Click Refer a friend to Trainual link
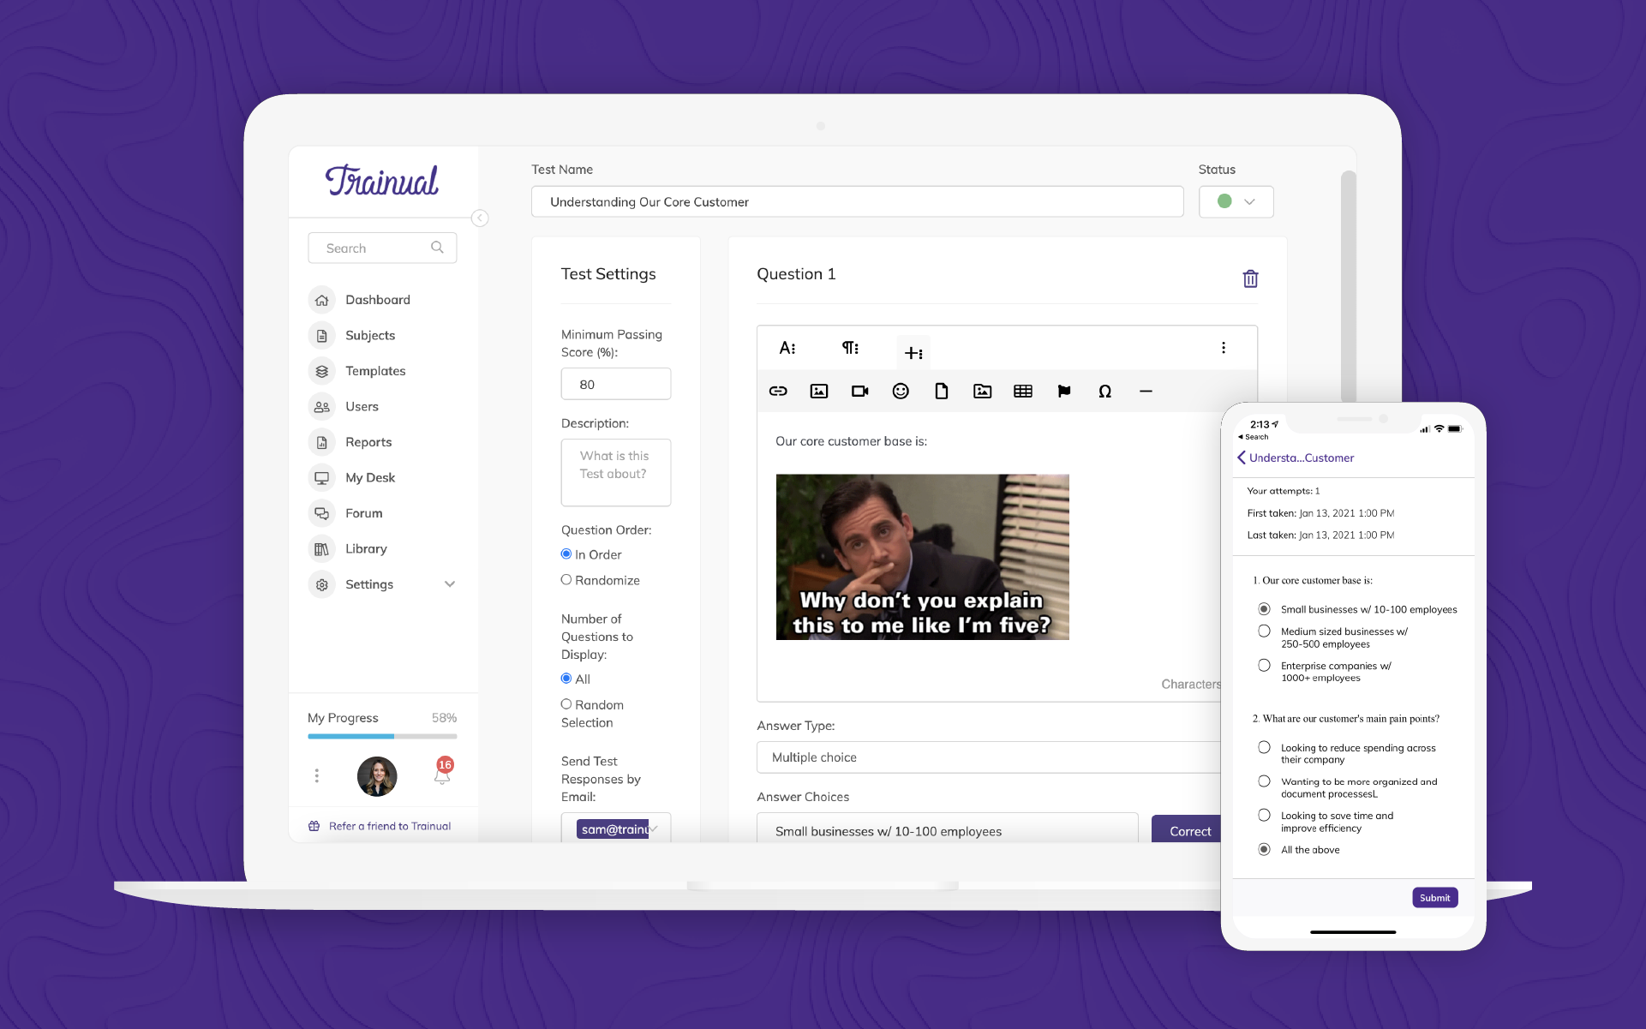This screenshot has width=1646, height=1029. [x=390, y=826]
